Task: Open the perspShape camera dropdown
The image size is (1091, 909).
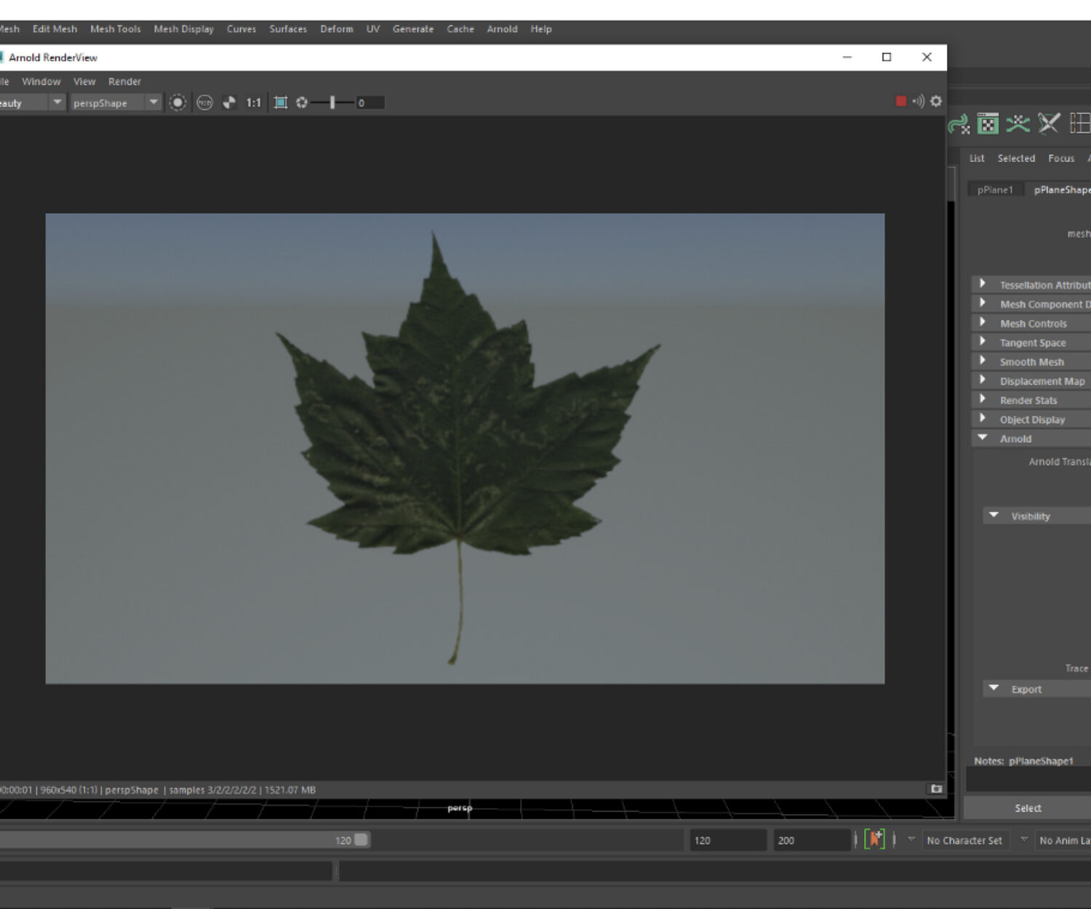Action: (x=153, y=103)
